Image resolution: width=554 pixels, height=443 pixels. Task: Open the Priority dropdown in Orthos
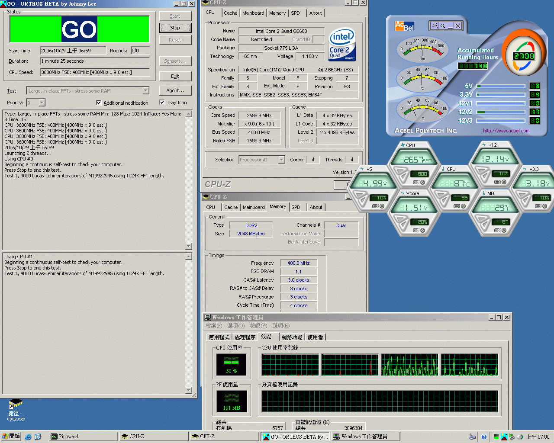[x=42, y=103]
